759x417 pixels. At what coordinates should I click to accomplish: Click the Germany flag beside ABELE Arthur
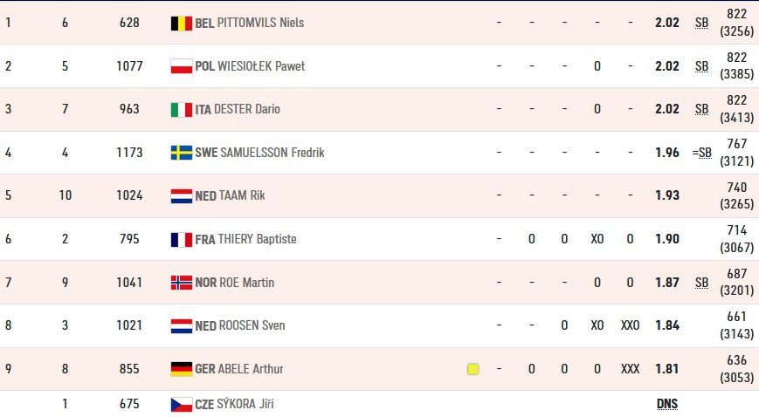182,369
